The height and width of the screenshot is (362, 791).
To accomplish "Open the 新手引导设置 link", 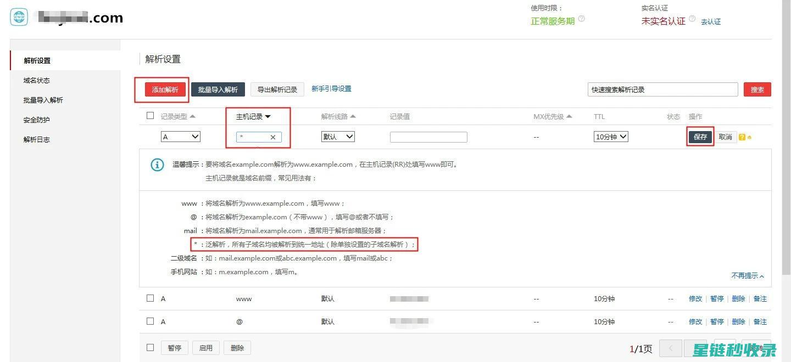I will click(331, 89).
